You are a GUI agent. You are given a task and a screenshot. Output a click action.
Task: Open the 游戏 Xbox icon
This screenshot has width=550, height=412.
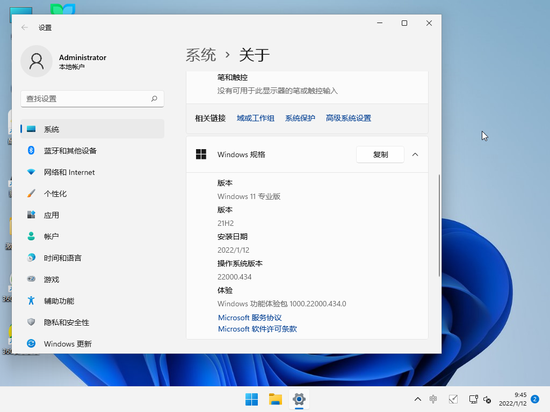click(x=31, y=279)
